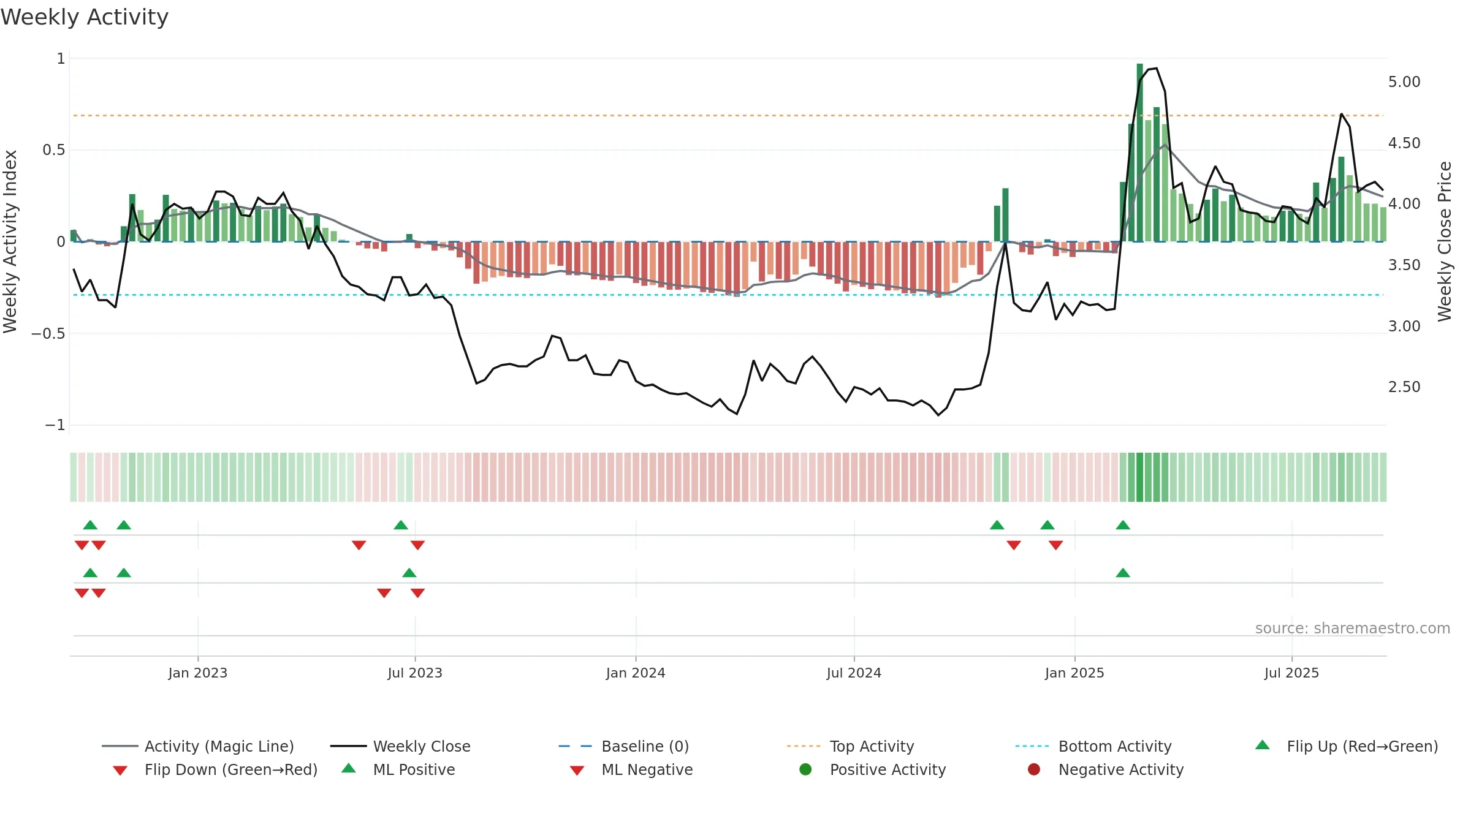Click the Weekly Close Price axis title
Screen dimensions: 1471x827
(1445, 241)
